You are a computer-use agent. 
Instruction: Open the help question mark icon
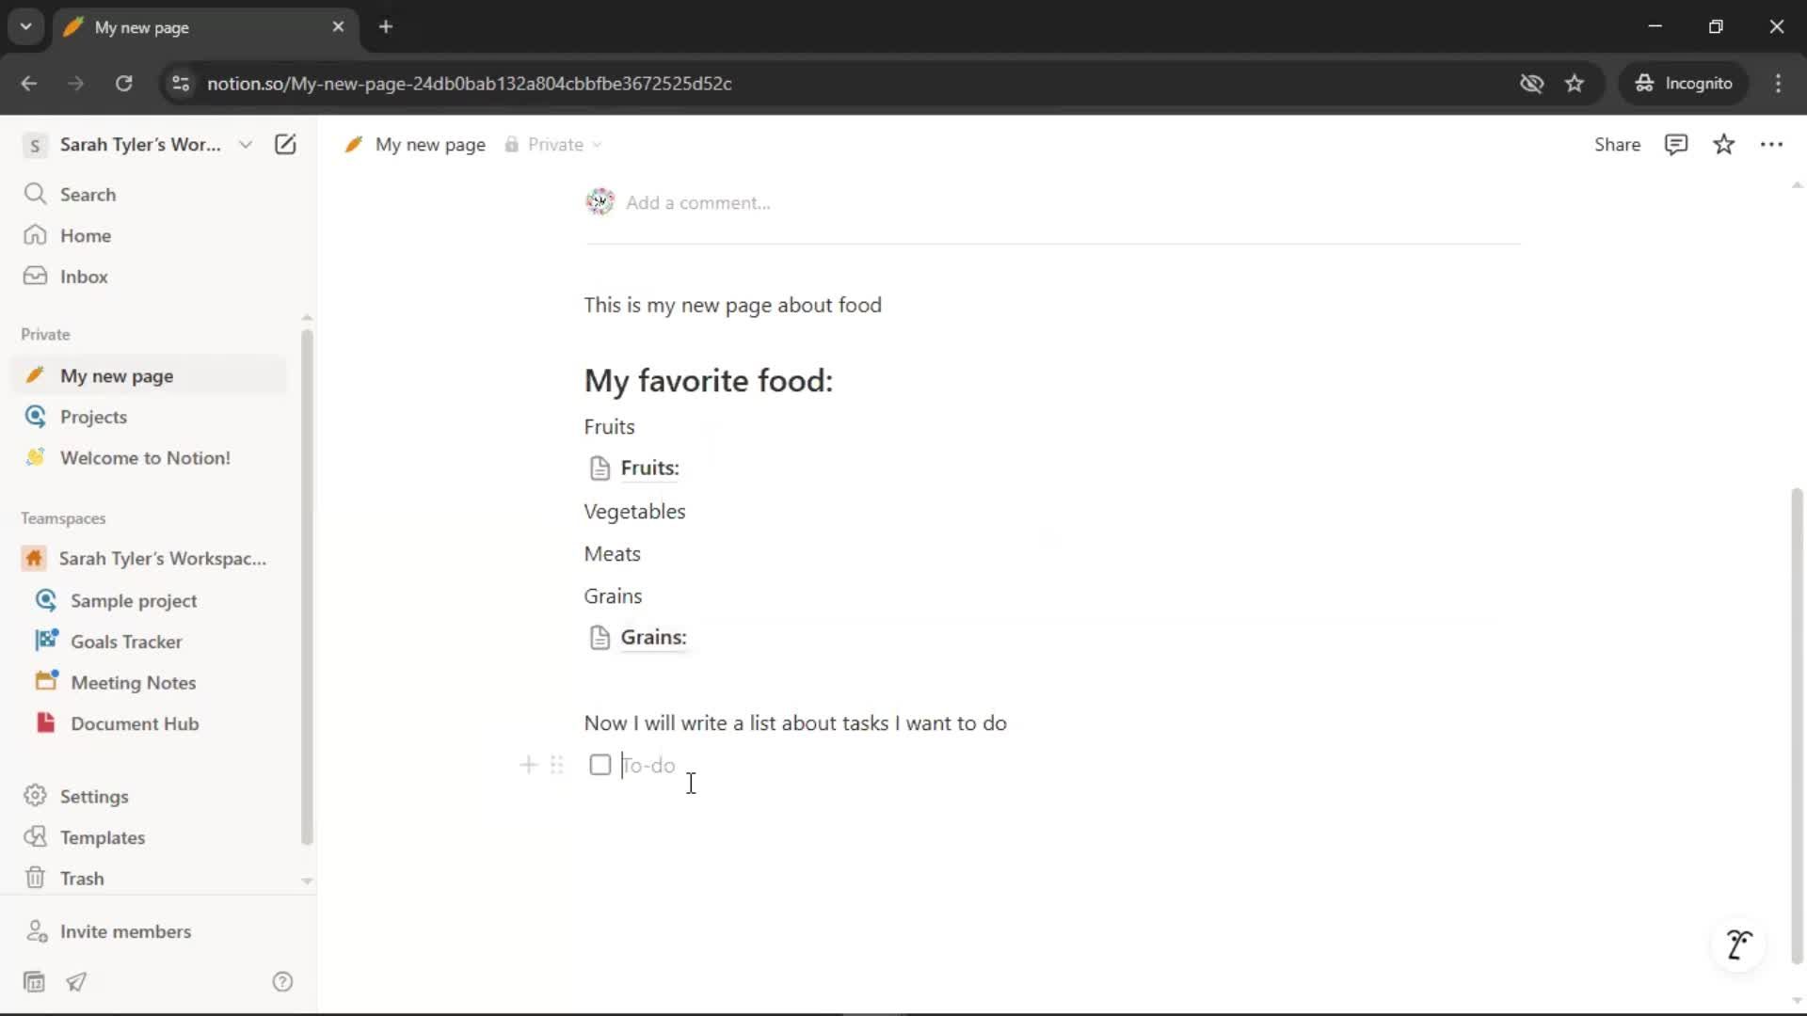point(282,982)
